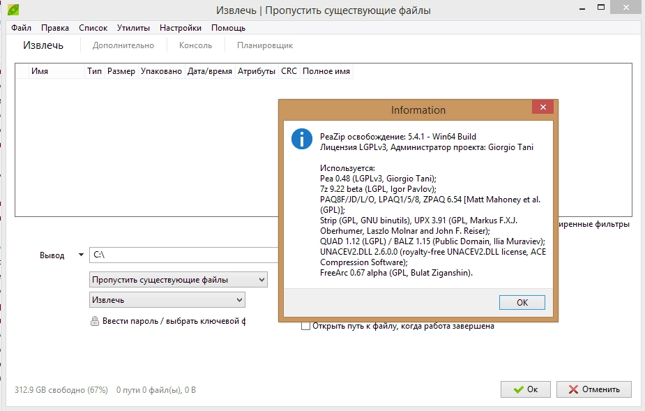This screenshot has width=645, height=411.
Task: Sort list by CRC column header
Action: coord(289,71)
